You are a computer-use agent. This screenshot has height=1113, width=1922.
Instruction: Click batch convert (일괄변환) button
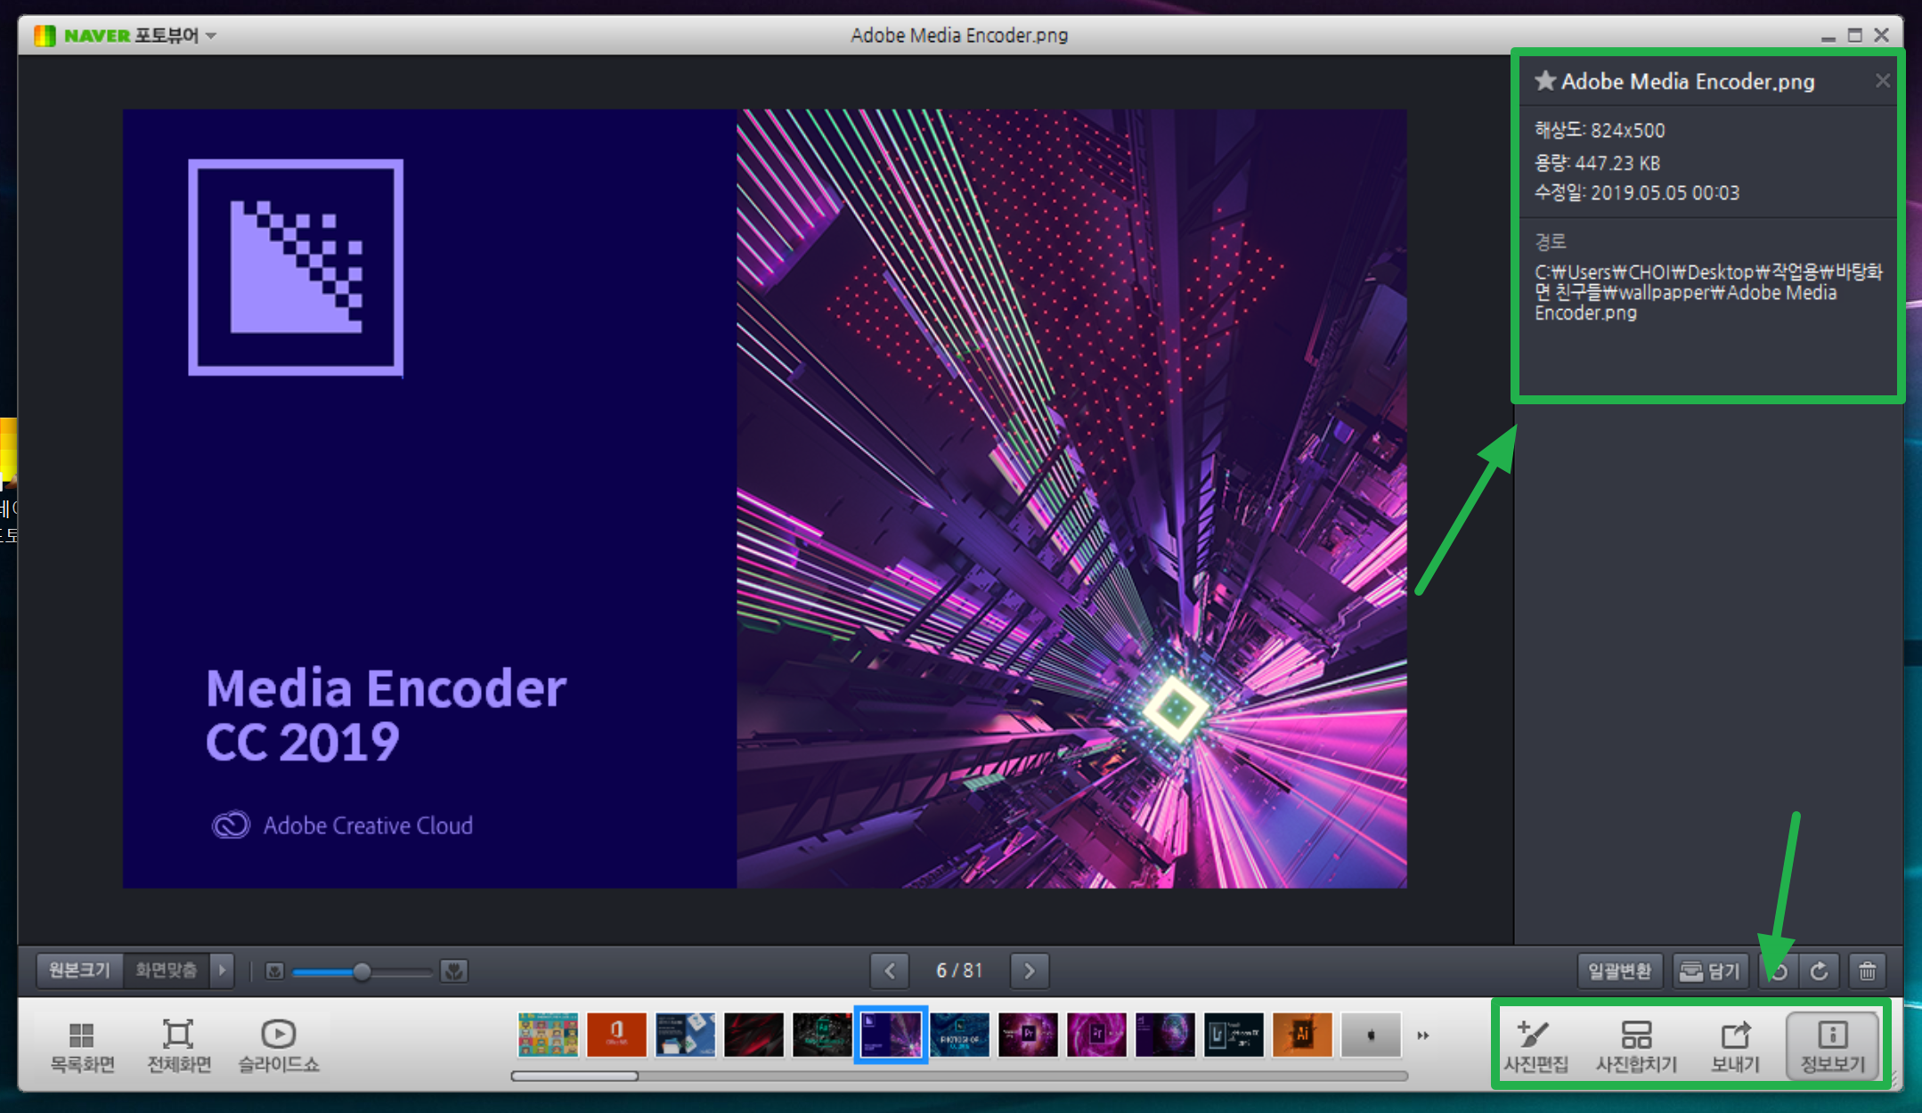pos(1619,971)
